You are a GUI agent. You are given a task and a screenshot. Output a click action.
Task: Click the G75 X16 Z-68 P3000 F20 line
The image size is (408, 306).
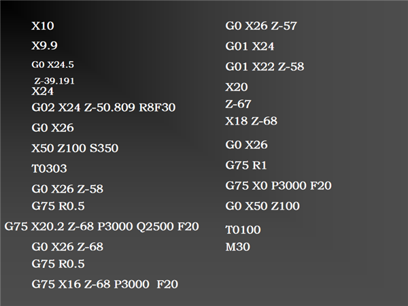pyautogui.click(x=105, y=284)
